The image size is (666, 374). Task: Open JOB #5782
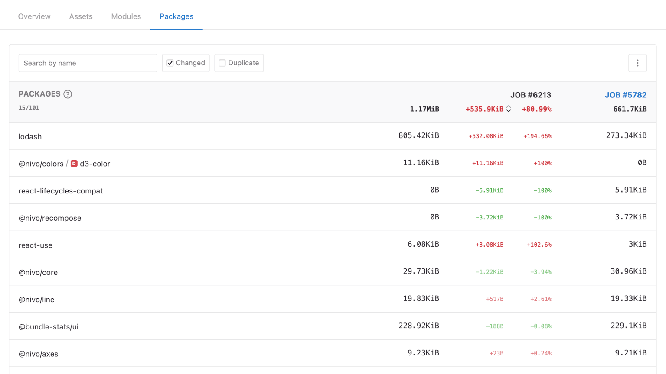pos(626,95)
